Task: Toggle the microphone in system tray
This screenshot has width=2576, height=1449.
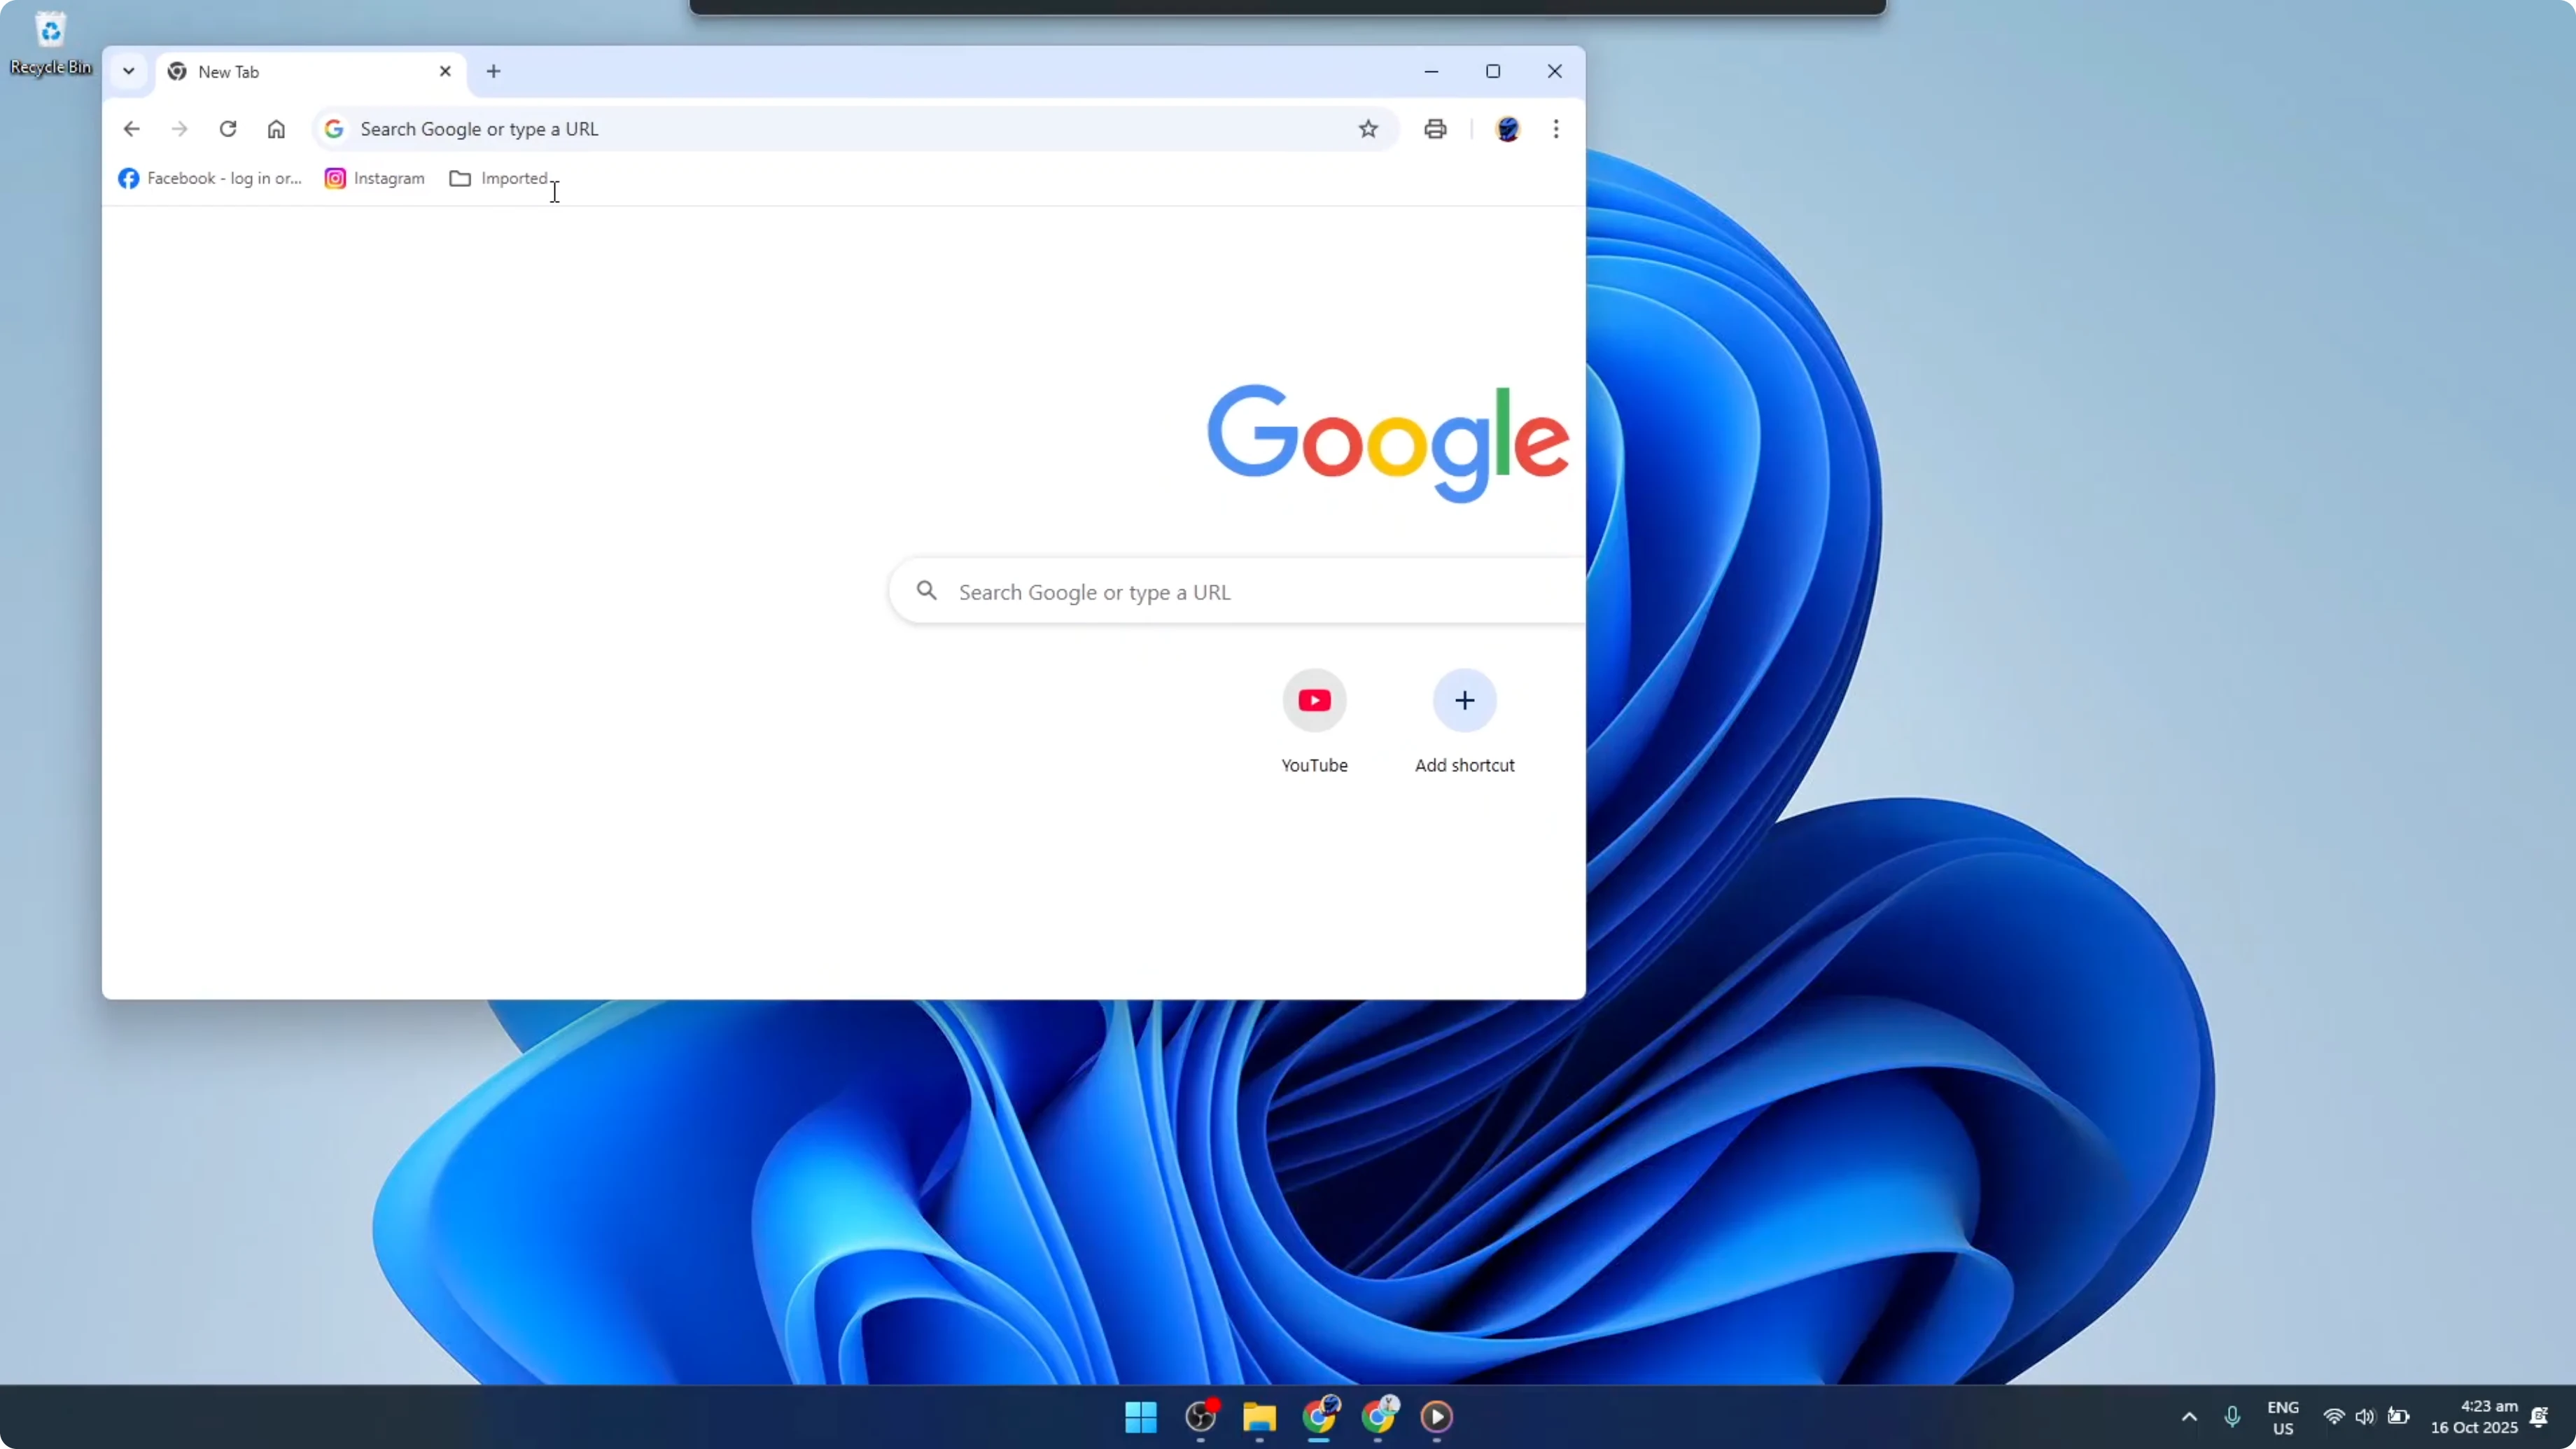Action: point(2234,1417)
